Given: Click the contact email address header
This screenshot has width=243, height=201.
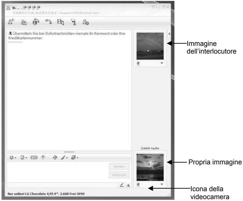Looking at the screenshot, I should [79, 13].
